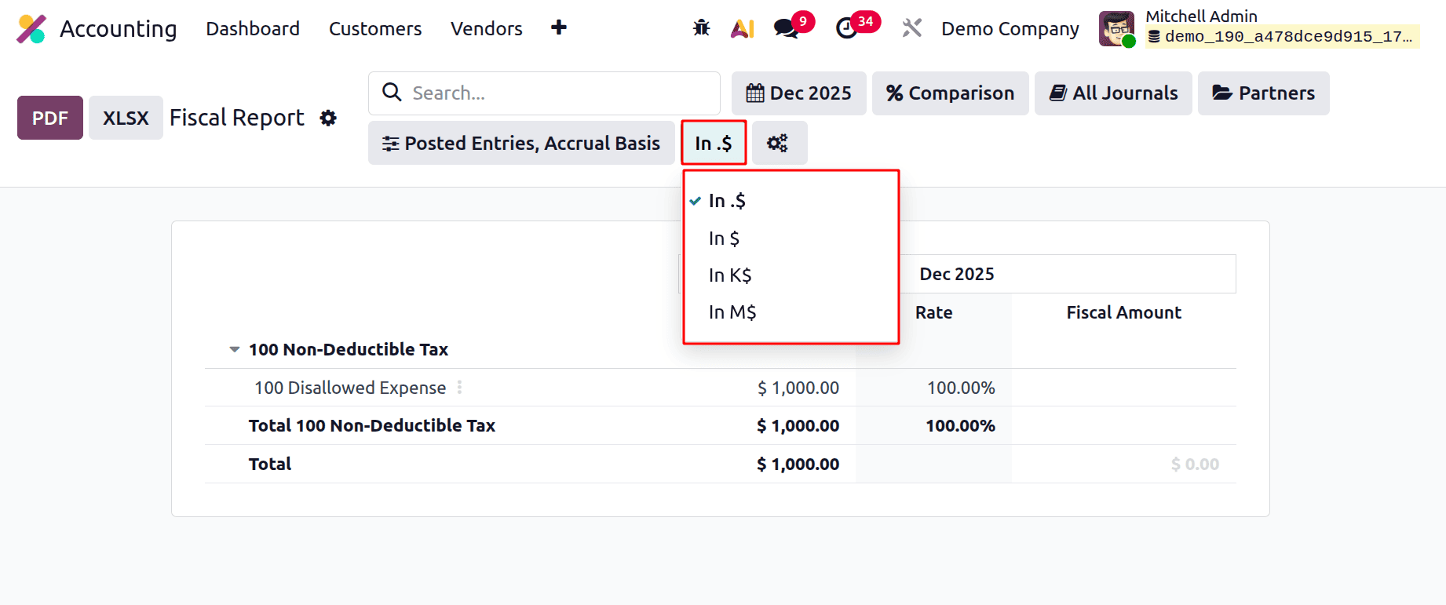Open the messages chat icon with 9 badge

tap(786, 28)
